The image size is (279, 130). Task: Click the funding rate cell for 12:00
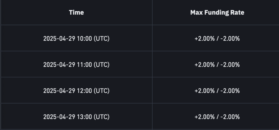point(217,91)
